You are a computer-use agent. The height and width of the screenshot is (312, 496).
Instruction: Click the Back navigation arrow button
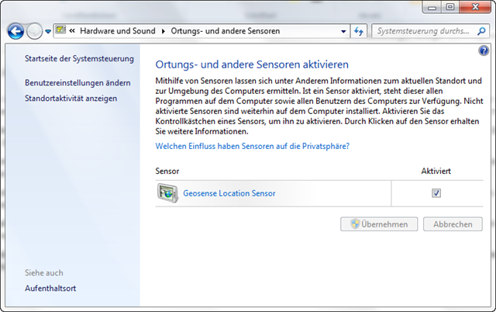point(15,31)
